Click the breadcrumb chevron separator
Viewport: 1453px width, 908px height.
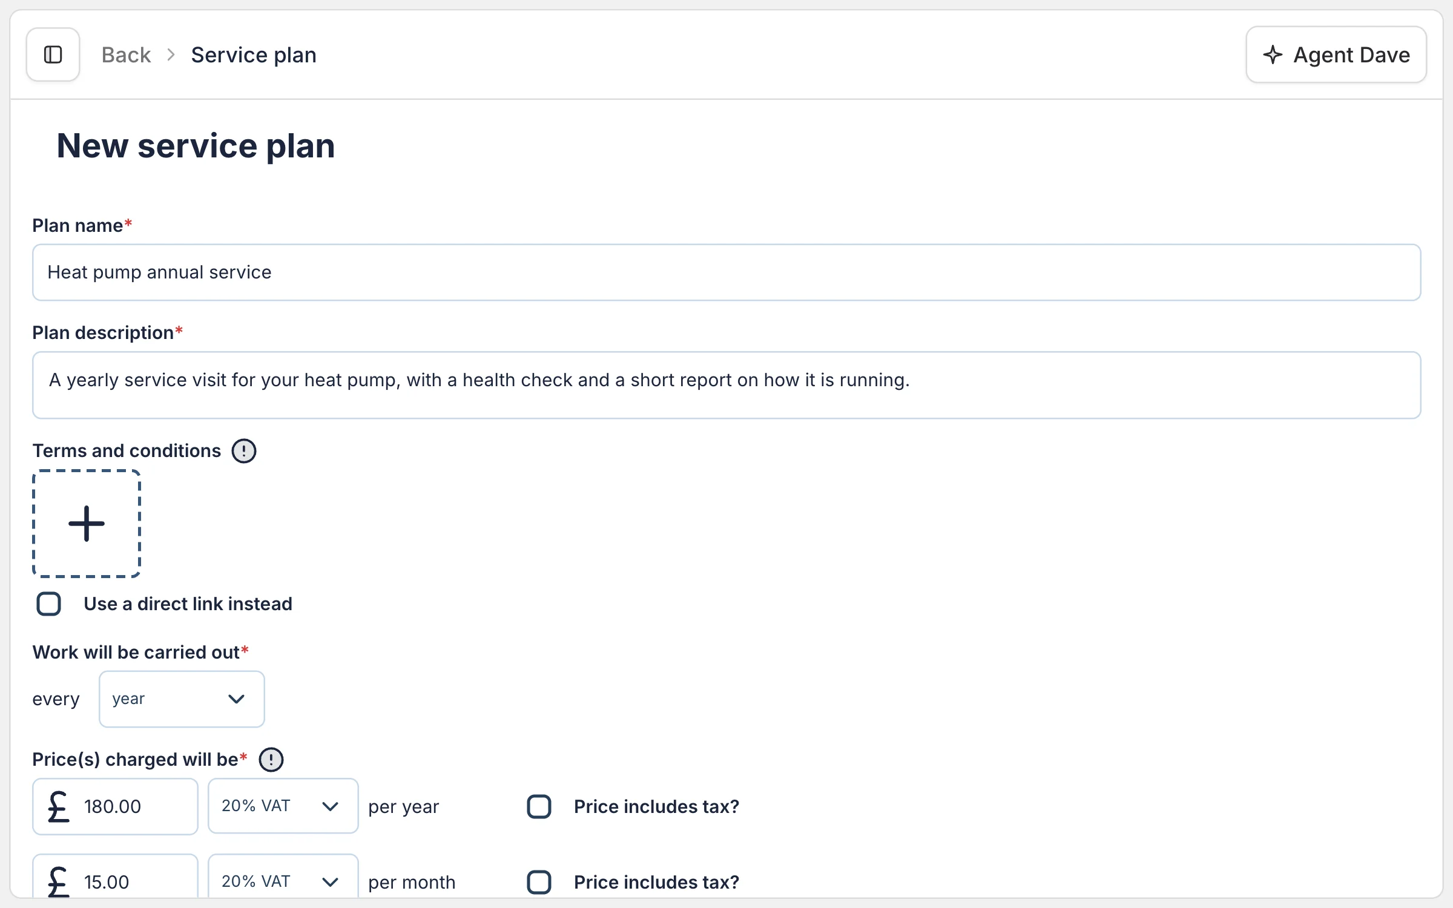pos(171,55)
